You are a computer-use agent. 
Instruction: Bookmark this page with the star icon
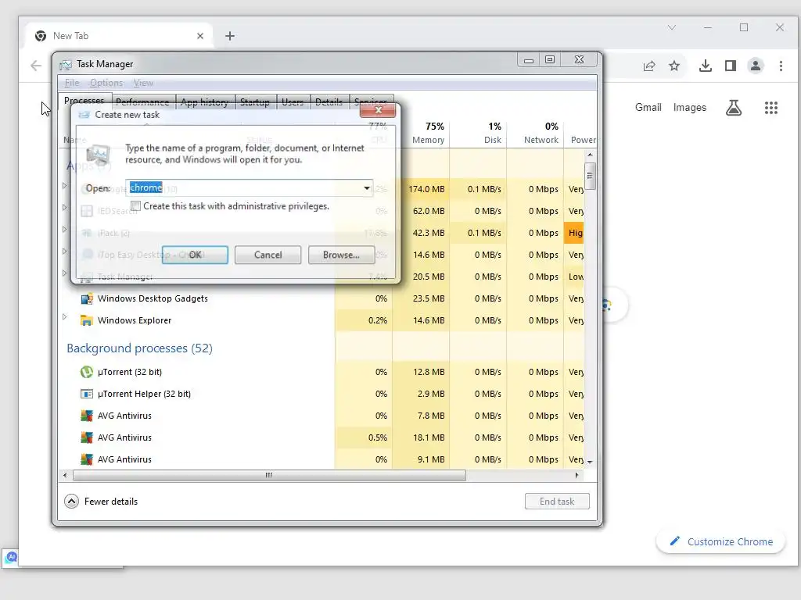coord(674,66)
